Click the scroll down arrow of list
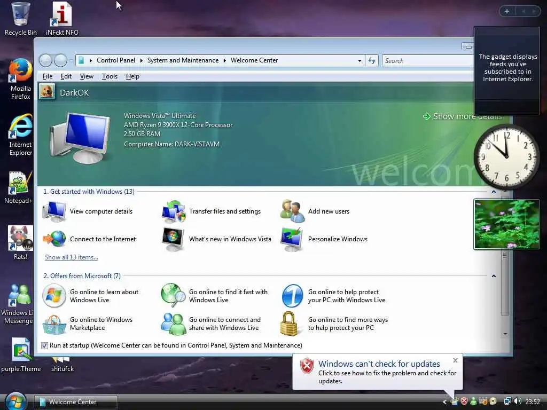The image size is (547, 410). [505, 334]
